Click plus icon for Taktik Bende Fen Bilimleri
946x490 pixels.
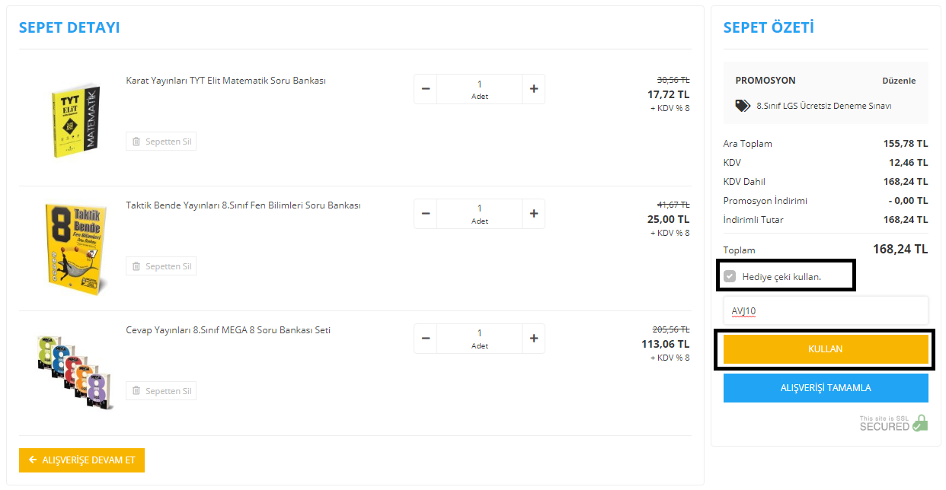pos(533,214)
